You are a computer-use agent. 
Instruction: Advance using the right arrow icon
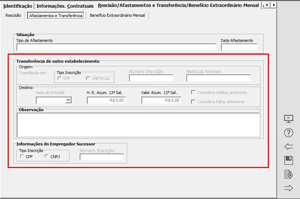pyautogui.click(x=288, y=188)
